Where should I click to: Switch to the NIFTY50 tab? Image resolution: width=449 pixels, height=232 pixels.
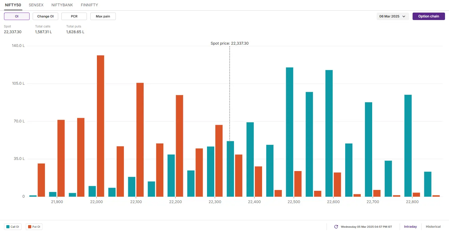[13, 5]
